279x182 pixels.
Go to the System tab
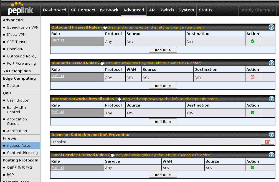(x=186, y=10)
